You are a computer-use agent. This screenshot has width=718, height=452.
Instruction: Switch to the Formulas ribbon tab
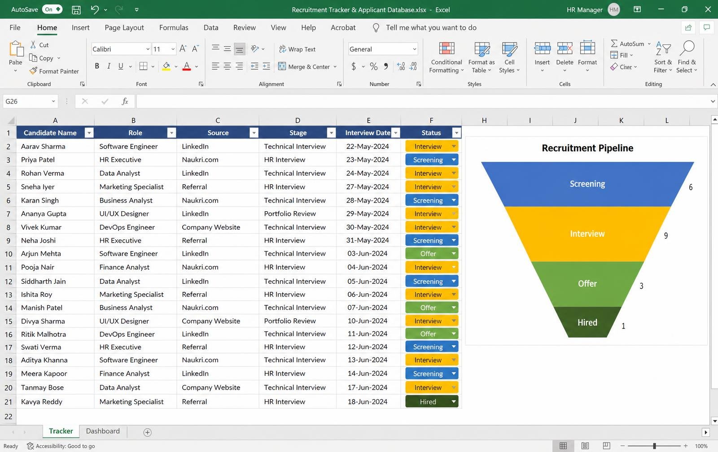174,27
